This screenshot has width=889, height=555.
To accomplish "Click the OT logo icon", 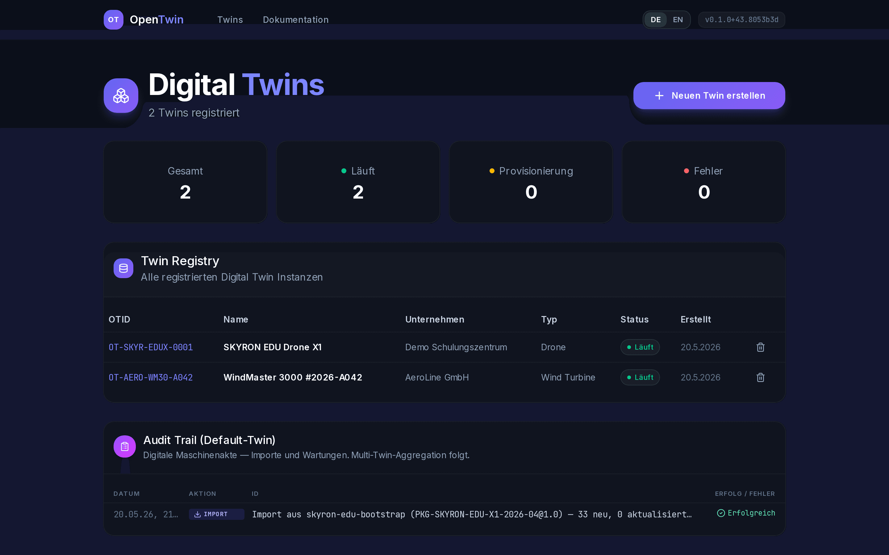I will point(114,19).
